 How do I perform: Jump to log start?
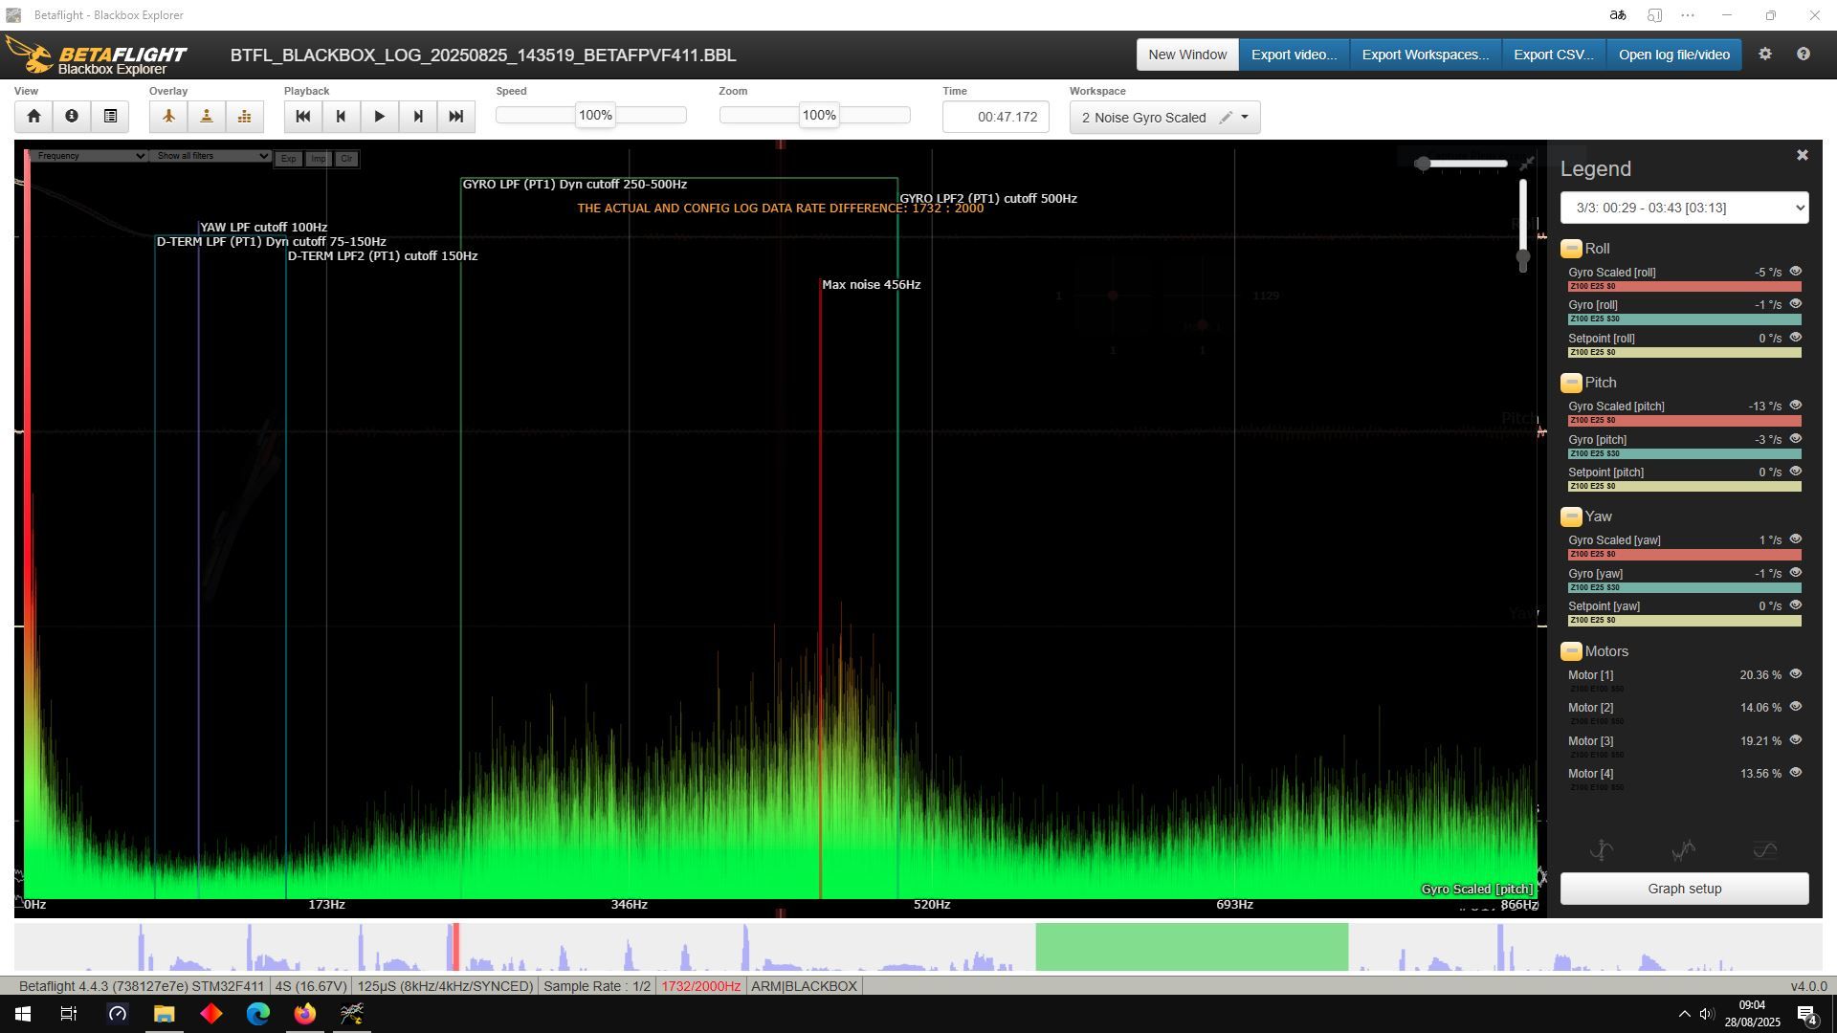click(303, 117)
